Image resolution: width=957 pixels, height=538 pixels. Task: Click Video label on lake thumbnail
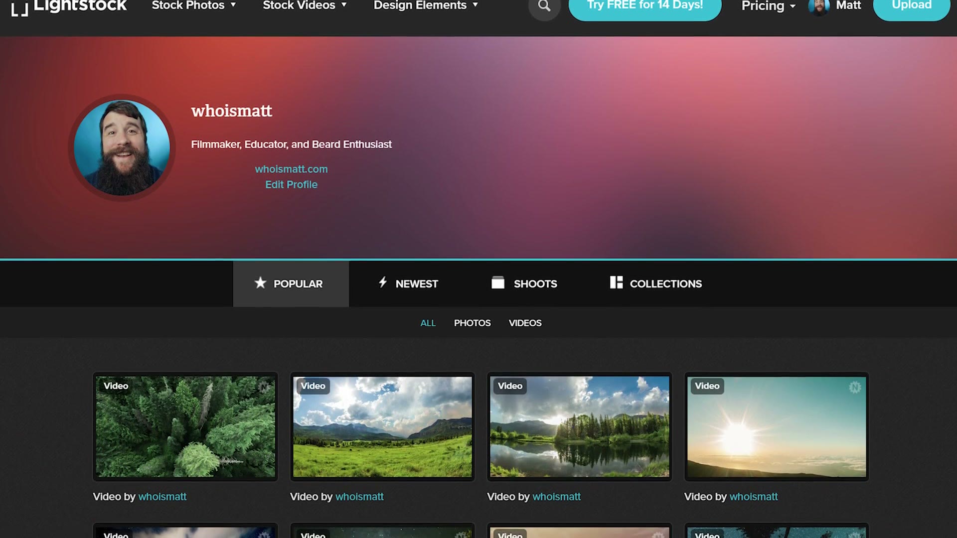[510, 386]
